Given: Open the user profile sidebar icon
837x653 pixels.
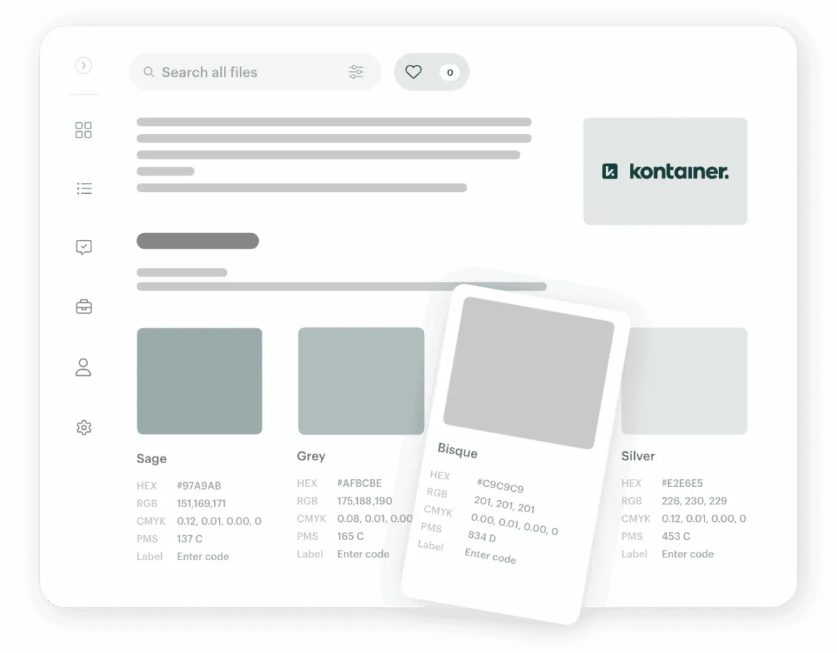Looking at the screenshot, I should pyautogui.click(x=84, y=367).
